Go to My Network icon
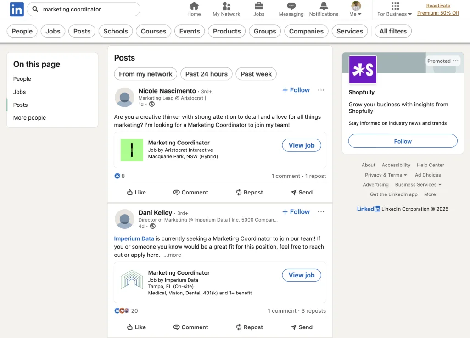Viewport: 470px width, 338px height. 226,6
